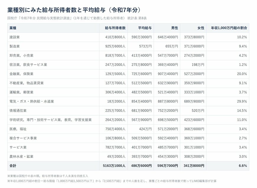Click 681万9000円 average for 情報通信業
The image size is (257, 188).
pyautogui.click(x=141, y=111)
